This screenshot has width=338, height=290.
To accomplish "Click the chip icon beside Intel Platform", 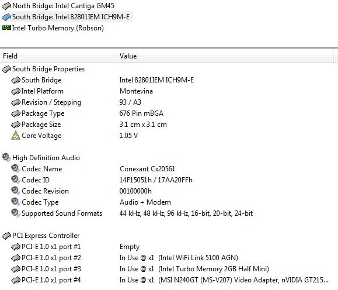I will click(16, 91).
